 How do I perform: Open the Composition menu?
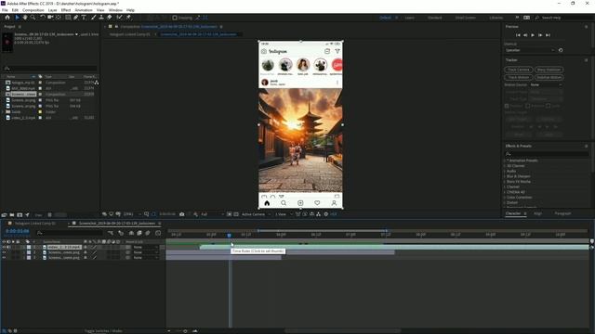pos(33,10)
